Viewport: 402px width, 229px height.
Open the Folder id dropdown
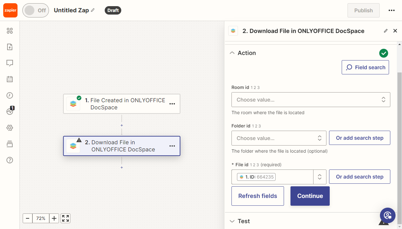279,138
